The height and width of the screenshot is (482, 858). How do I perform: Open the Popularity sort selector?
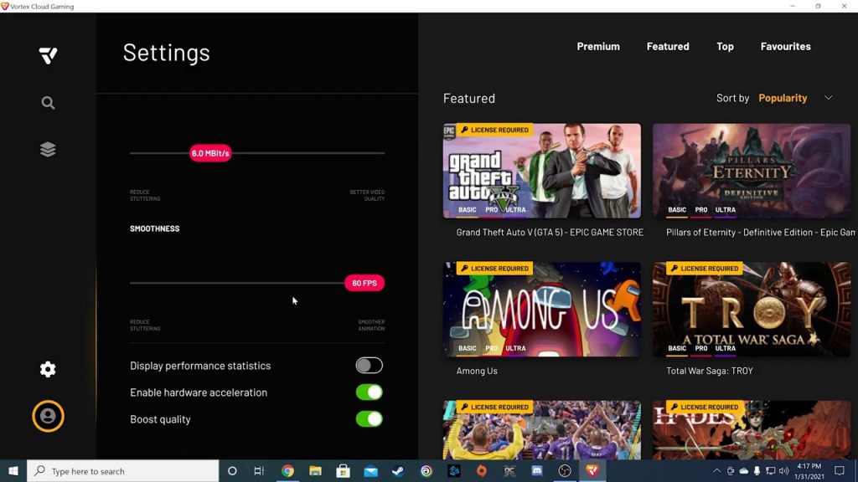tap(783, 98)
